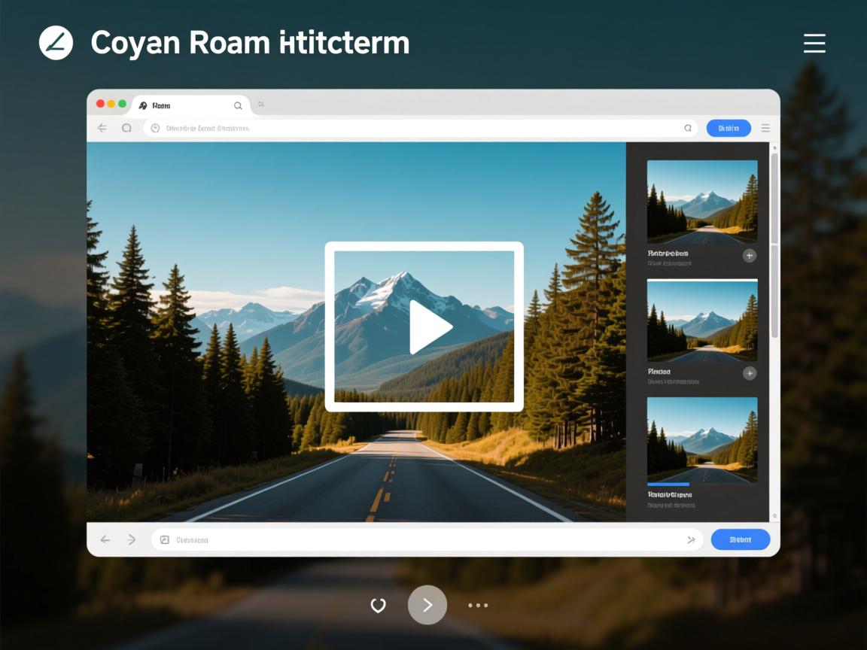Click the magnifier icon in the address bar
This screenshot has width=867, height=650.
tap(687, 129)
